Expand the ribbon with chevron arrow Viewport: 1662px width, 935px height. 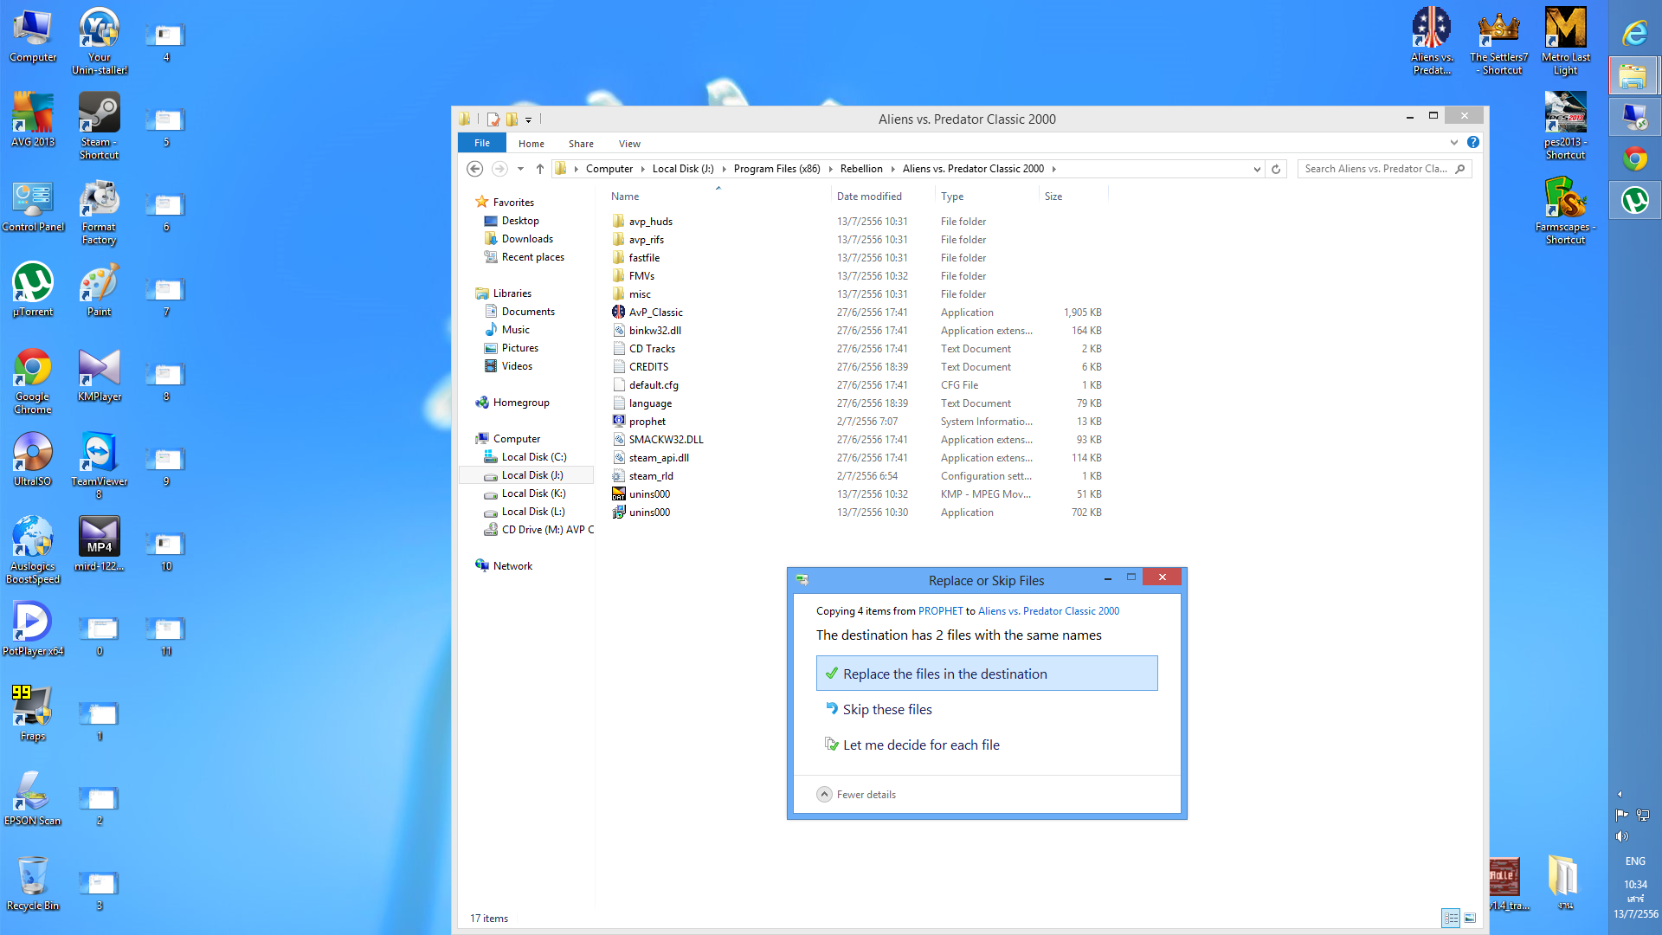pos(1454,143)
